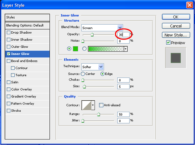Select the gradient glow radio button

coord(84,49)
